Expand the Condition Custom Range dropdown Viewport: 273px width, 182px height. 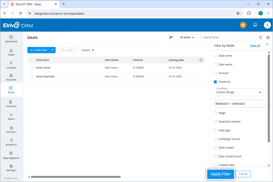[x=239, y=92]
